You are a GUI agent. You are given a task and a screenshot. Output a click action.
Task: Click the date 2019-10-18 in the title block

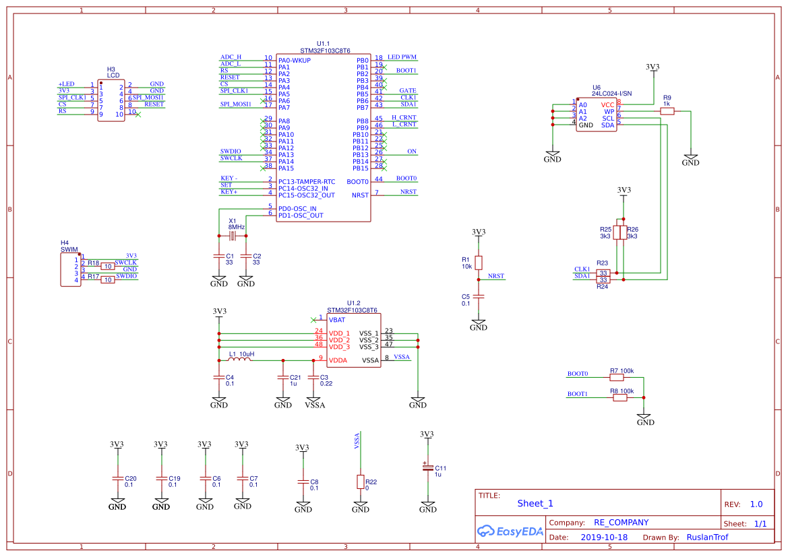click(604, 537)
